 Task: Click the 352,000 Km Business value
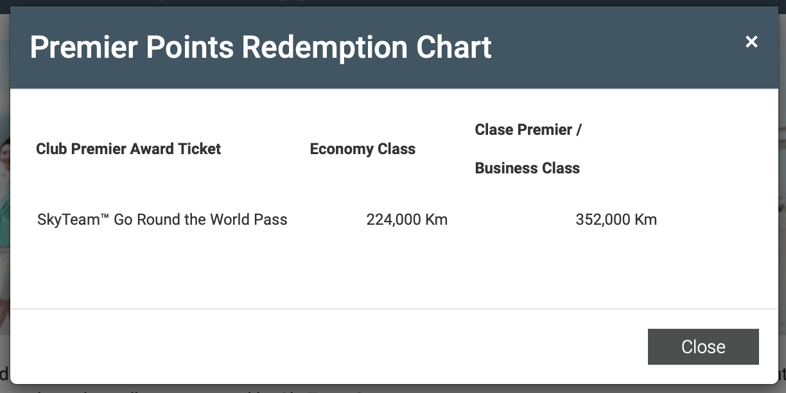616,219
